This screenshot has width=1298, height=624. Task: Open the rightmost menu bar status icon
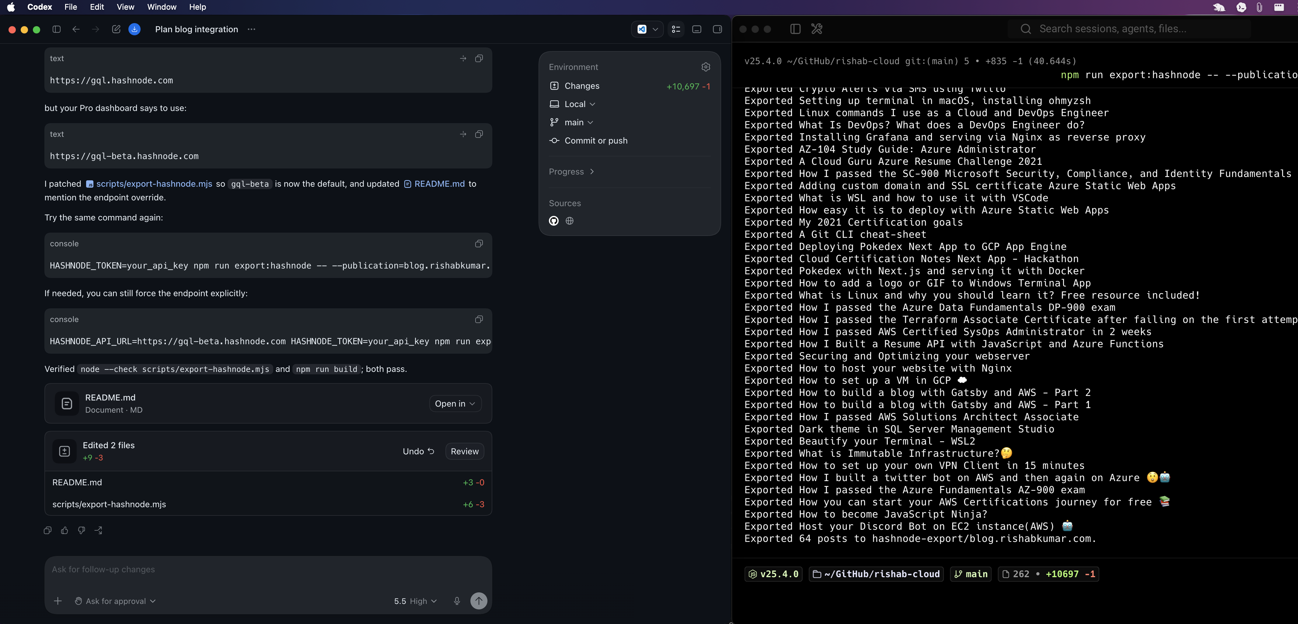tap(1279, 7)
